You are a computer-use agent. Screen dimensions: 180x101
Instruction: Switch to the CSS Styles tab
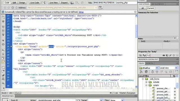[144, 4]
